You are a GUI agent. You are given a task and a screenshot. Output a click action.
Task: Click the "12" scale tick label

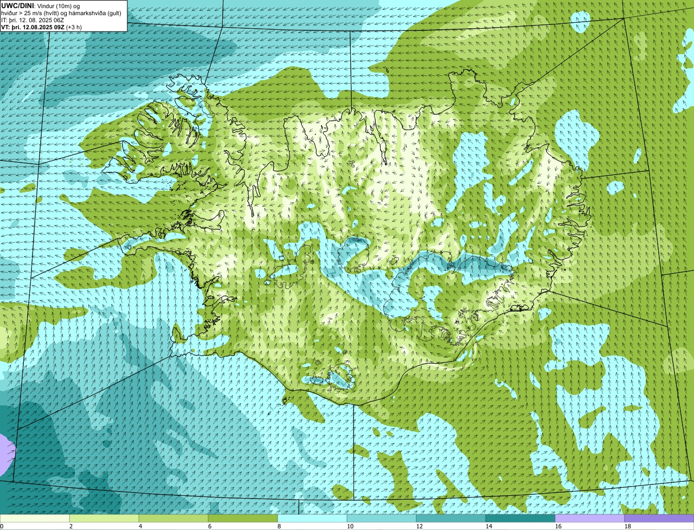pos(420,526)
